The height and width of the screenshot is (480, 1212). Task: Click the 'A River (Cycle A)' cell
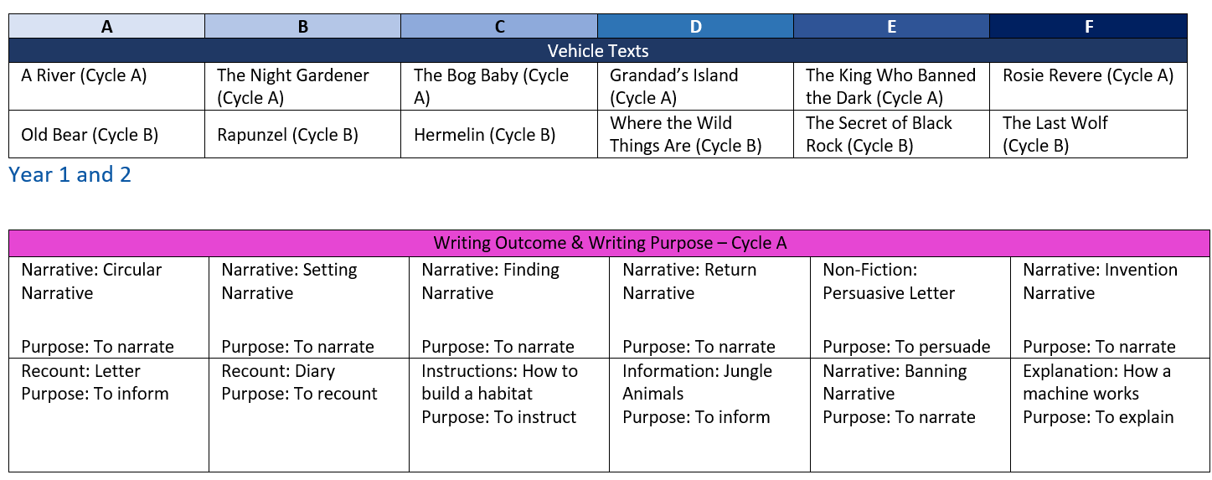tap(84, 75)
